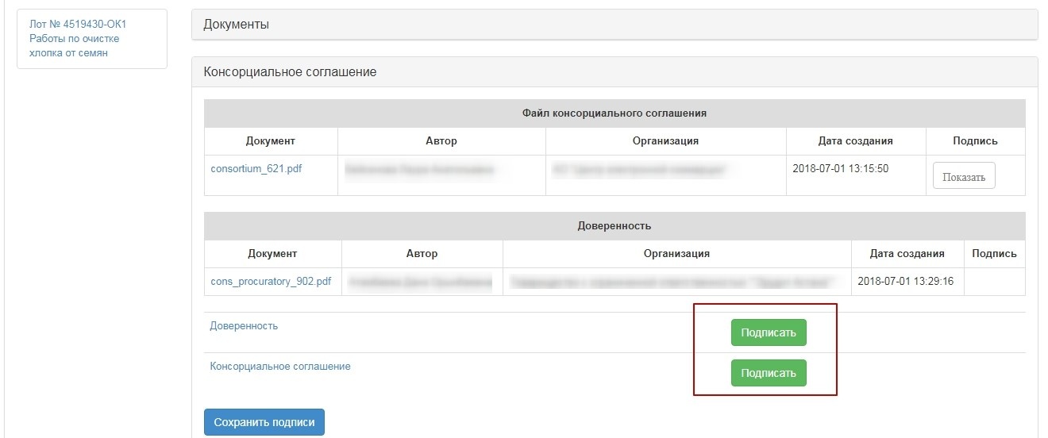Click Автор column header in the consortium file table
1048x438 pixels.
click(441, 141)
